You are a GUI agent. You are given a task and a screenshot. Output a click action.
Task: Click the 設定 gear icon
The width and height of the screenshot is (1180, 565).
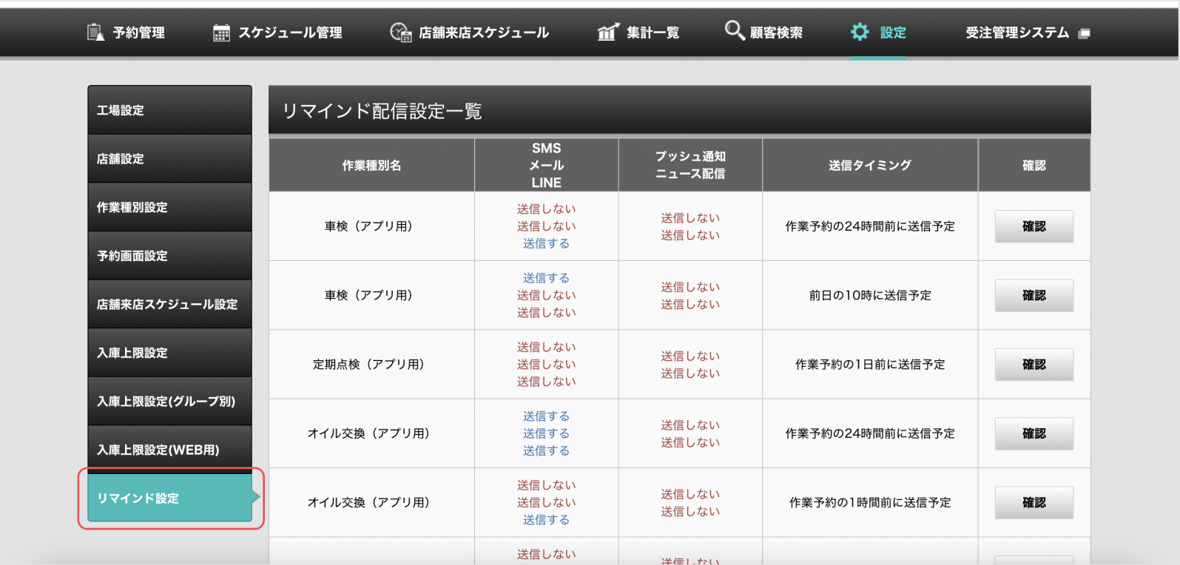pos(860,32)
